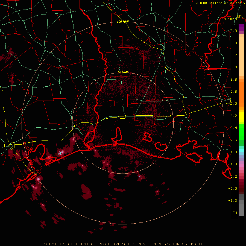Click the 100 NMI range ring label
This screenshot has width=246, height=246.
click(123, 22)
